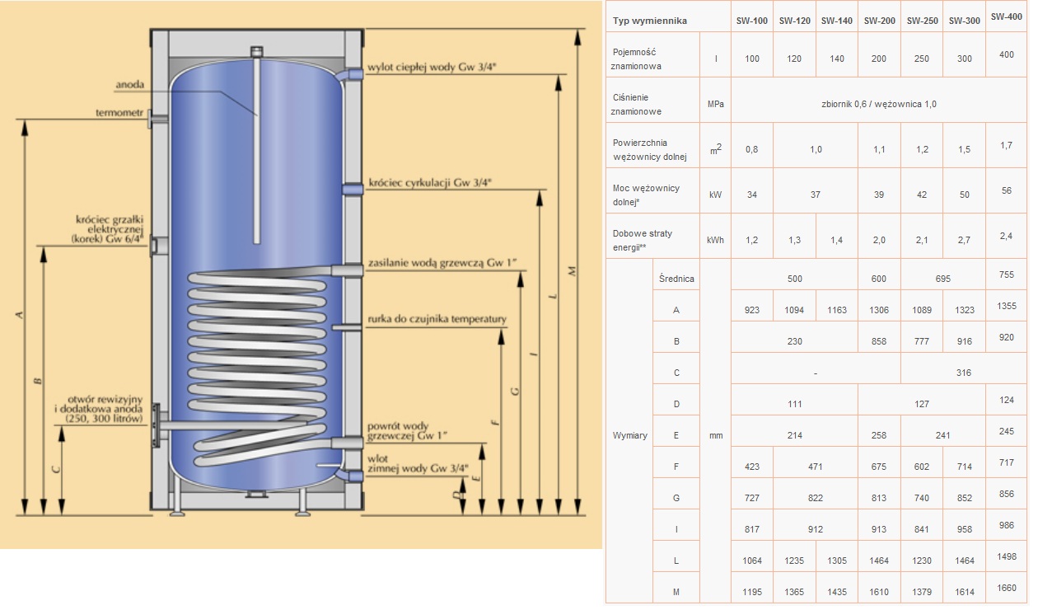
Task: Click dimension D value 127
Action: pos(922,404)
